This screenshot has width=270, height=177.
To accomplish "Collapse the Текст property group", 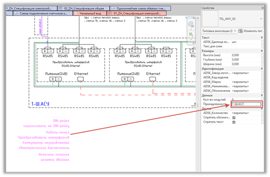I will (262, 37).
